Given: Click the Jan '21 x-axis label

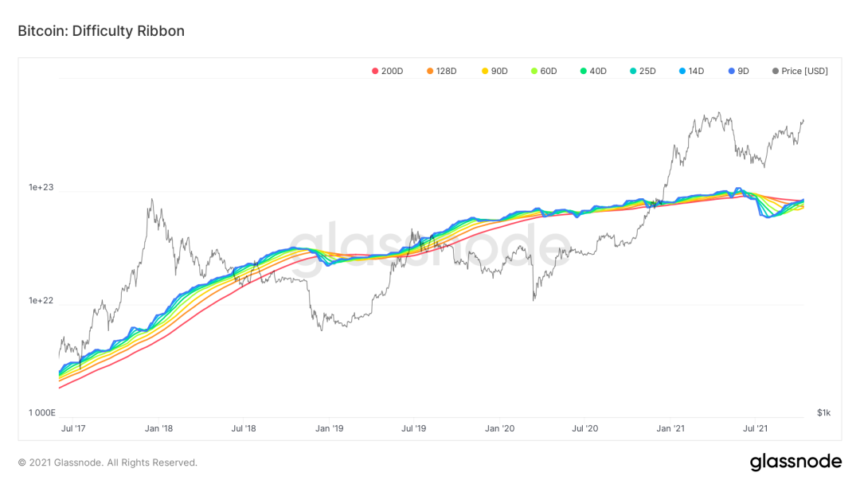Looking at the screenshot, I should click(x=670, y=428).
